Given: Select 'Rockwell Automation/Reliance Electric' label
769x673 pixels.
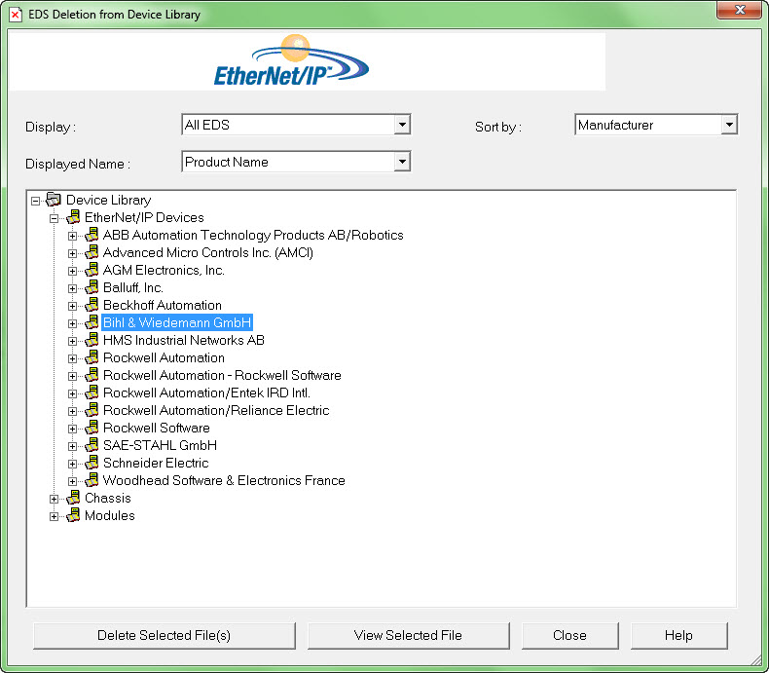Looking at the screenshot, I should (x=216, y=410).
